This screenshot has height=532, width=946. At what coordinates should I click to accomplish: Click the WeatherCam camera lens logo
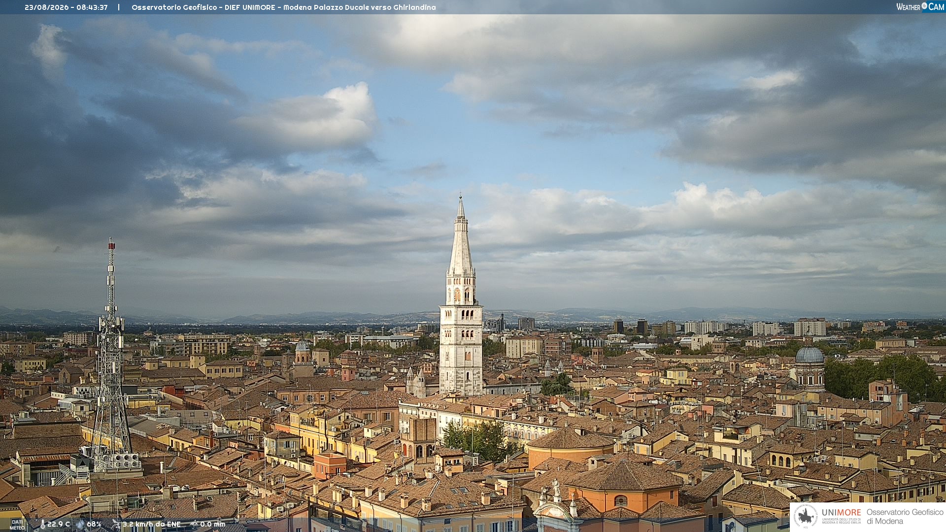pos(924,6)
